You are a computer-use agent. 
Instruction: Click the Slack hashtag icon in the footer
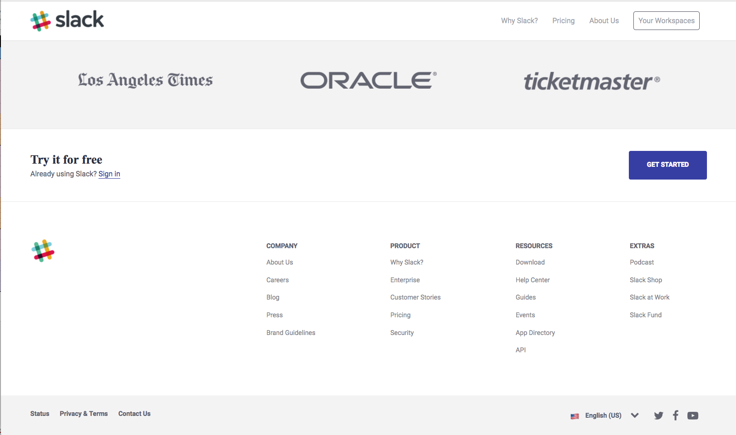click(43, 251)
